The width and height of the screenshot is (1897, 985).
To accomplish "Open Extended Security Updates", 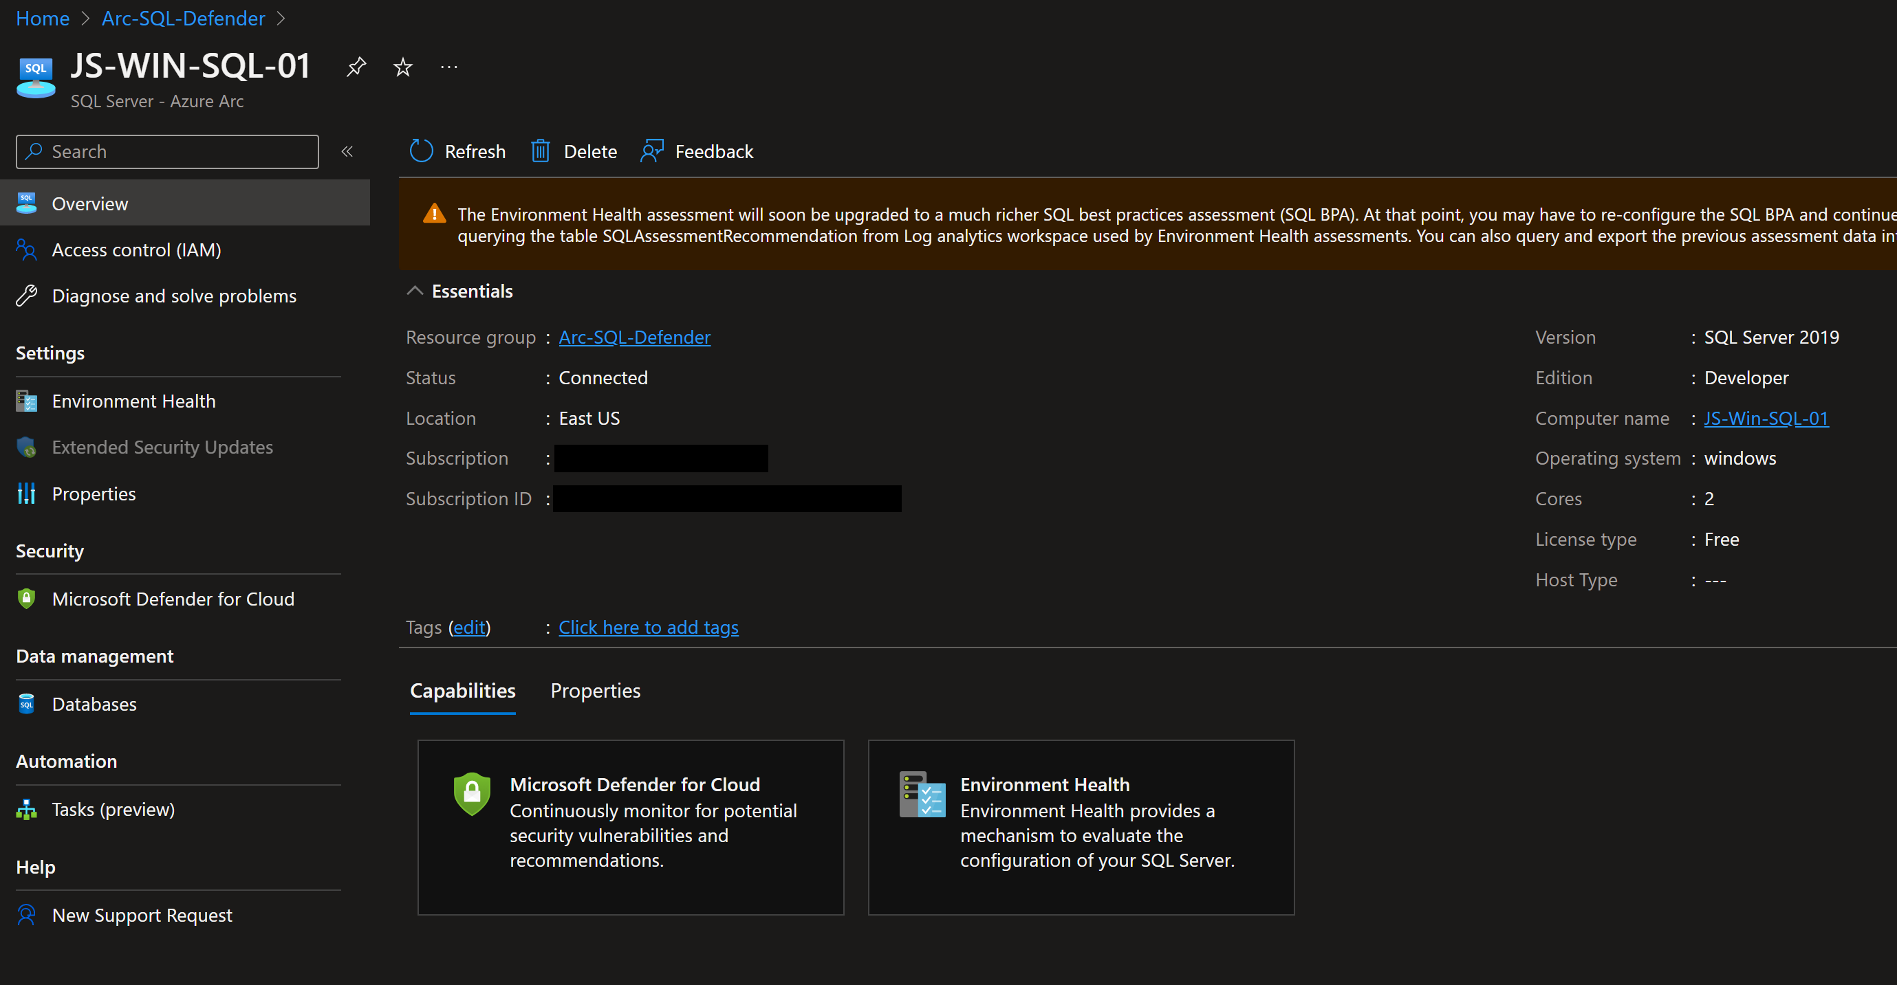I will 162,447.
